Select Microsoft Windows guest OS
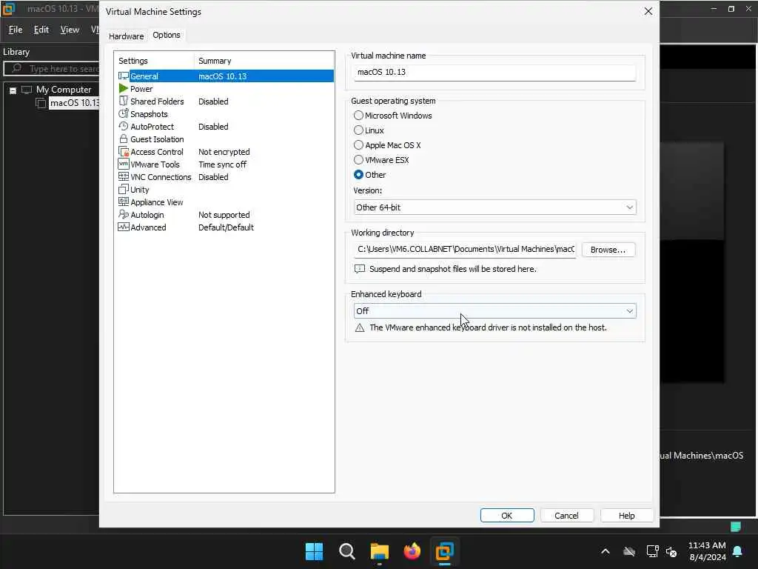Screen dimensions: 758x569 pos(358,115)
